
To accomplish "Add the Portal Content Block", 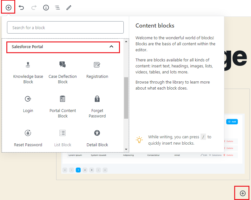I will click(63, 106).
